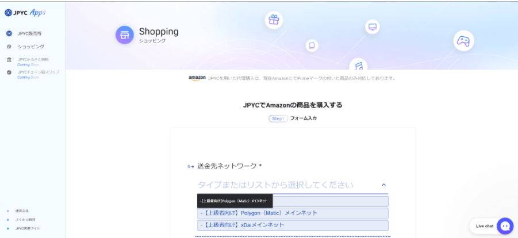The width and height of the screenshot is (518, 238).
Task: Open JPYC関連サイト link in sidebar
Action: click(28, 228)
